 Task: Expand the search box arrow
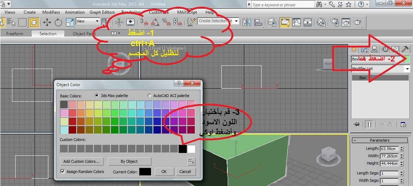249,5
